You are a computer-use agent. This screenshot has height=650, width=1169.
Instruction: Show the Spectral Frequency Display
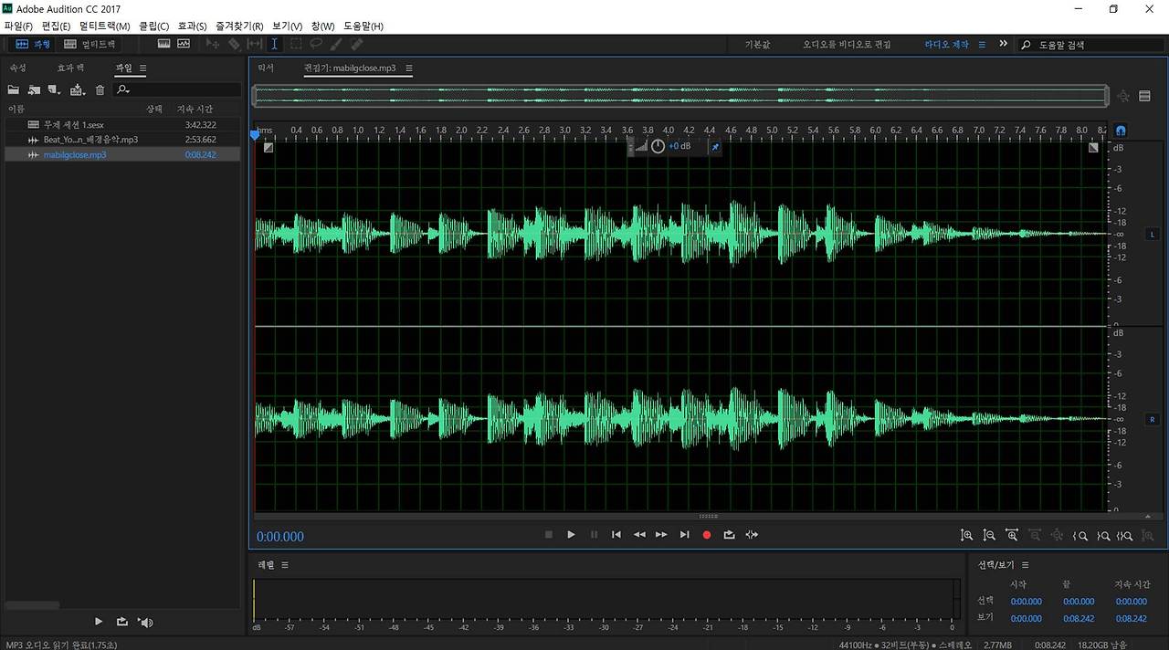[x=163, y=44]
